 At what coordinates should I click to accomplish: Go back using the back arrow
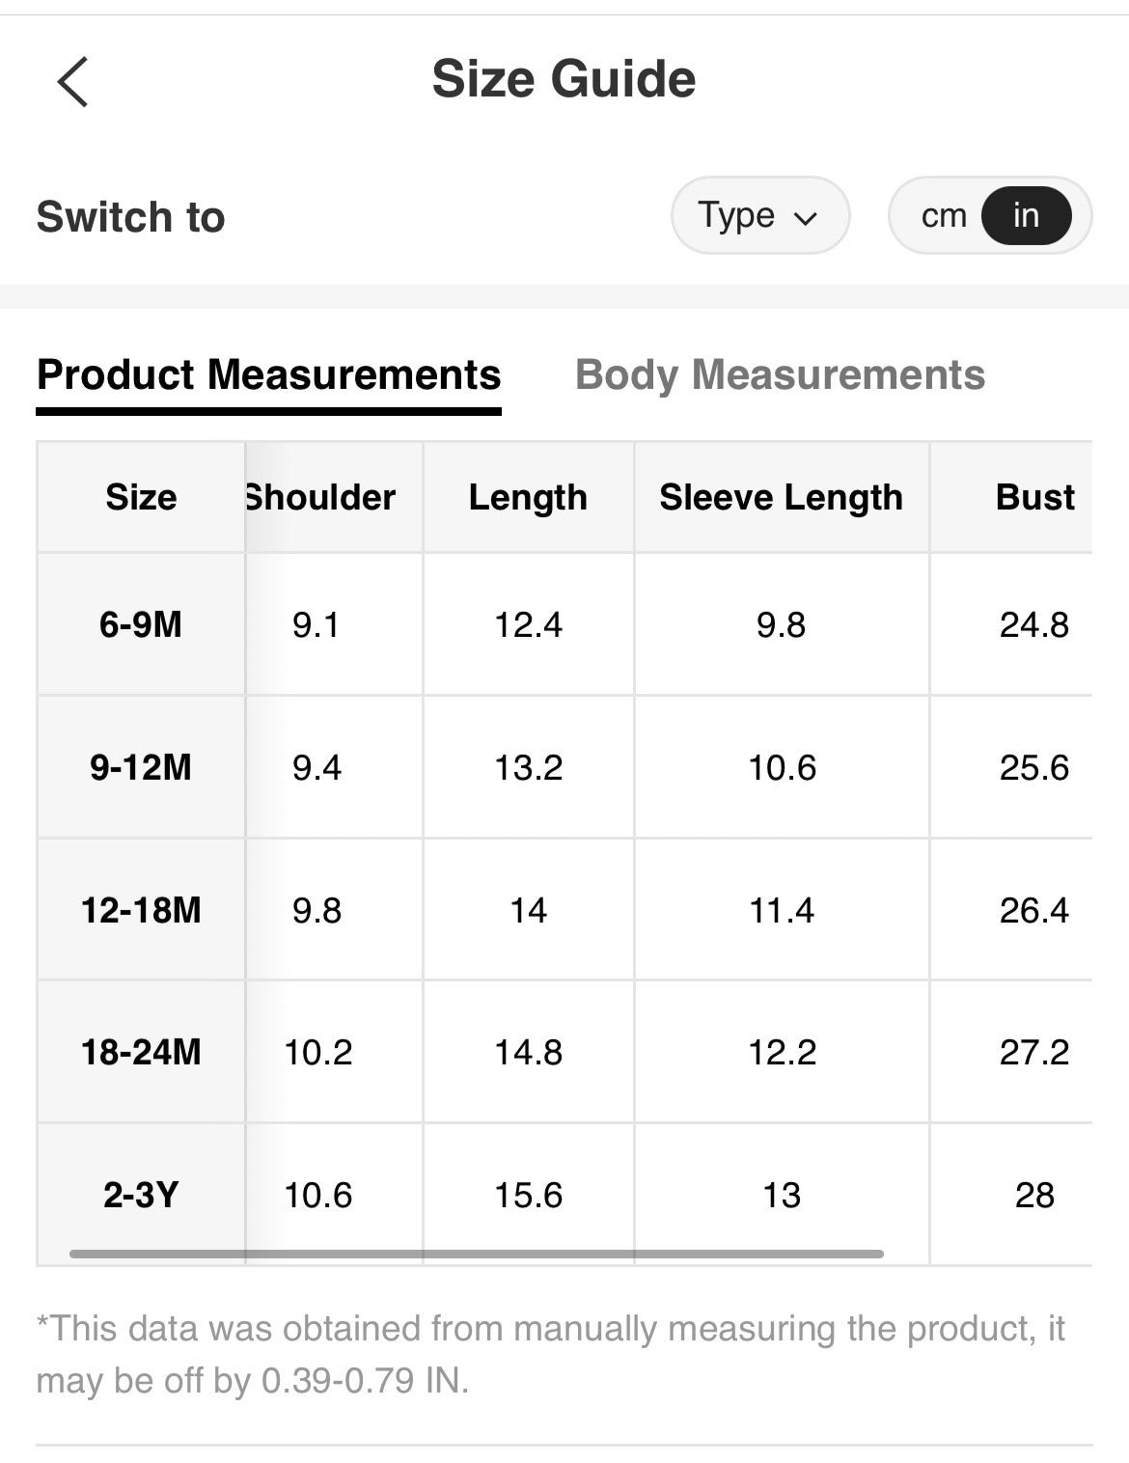pyautogui.click(x=72, y=81)
